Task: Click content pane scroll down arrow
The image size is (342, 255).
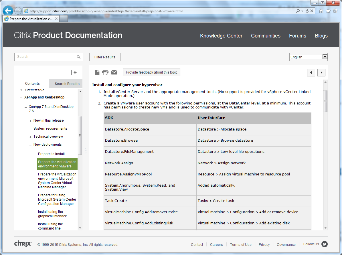Action: click(x=325, y=228)
